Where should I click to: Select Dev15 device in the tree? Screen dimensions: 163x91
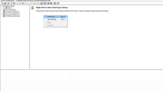tap(9, 8)
